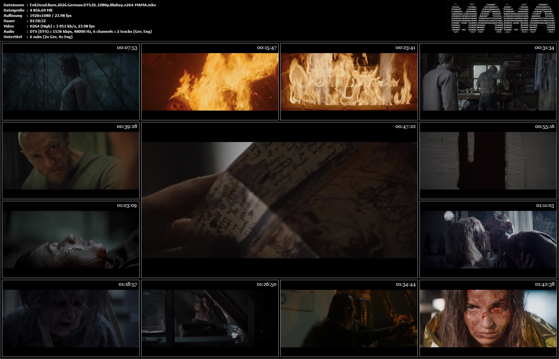The width and height of the screenshot is (559, 359).
Task: Click the subtitle info 6 subs text
Action: point(51,37)
